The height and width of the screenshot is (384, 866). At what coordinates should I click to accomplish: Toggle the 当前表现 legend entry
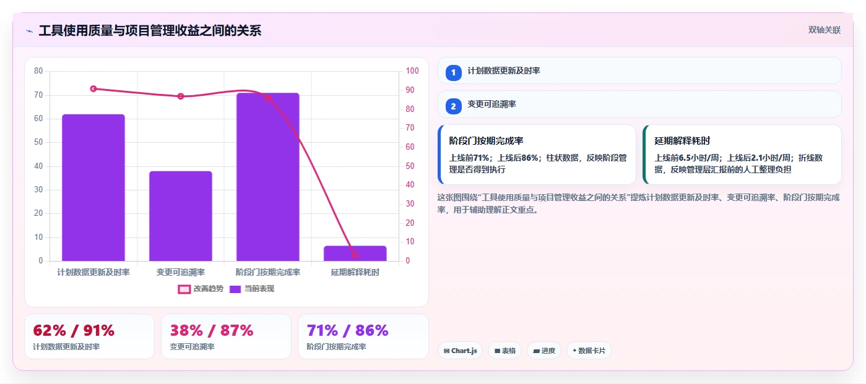click(252, 289)
